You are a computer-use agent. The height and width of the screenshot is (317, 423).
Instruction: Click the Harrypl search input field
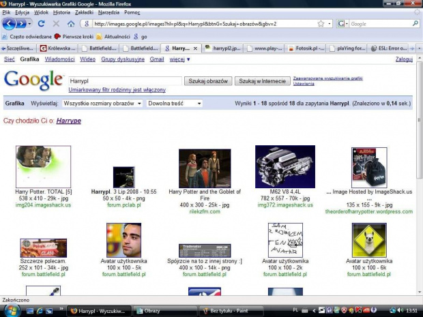tap(125, 81)
